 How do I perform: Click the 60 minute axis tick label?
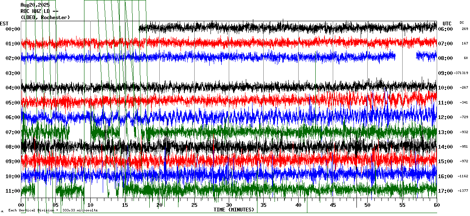coord(436,205)
